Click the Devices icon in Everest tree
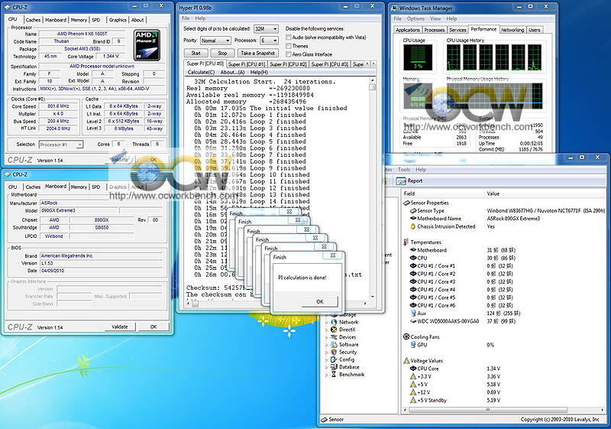611x429 pixels. point(334,337)
